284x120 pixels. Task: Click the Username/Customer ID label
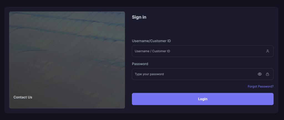151,41
